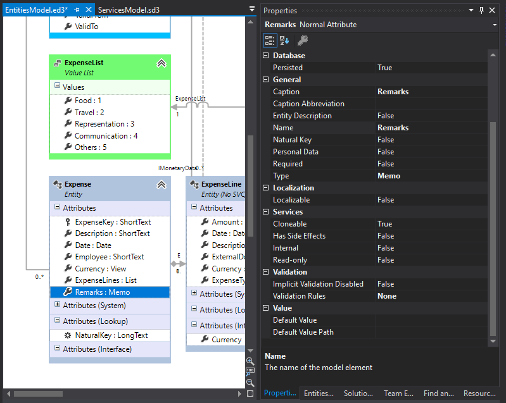The width and height of the screenshot is (506, 403).
Task: Select the Others : 5 value
Action: (91, 147)
